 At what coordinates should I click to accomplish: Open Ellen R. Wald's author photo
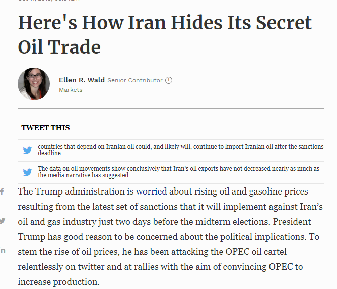(34, 84)
